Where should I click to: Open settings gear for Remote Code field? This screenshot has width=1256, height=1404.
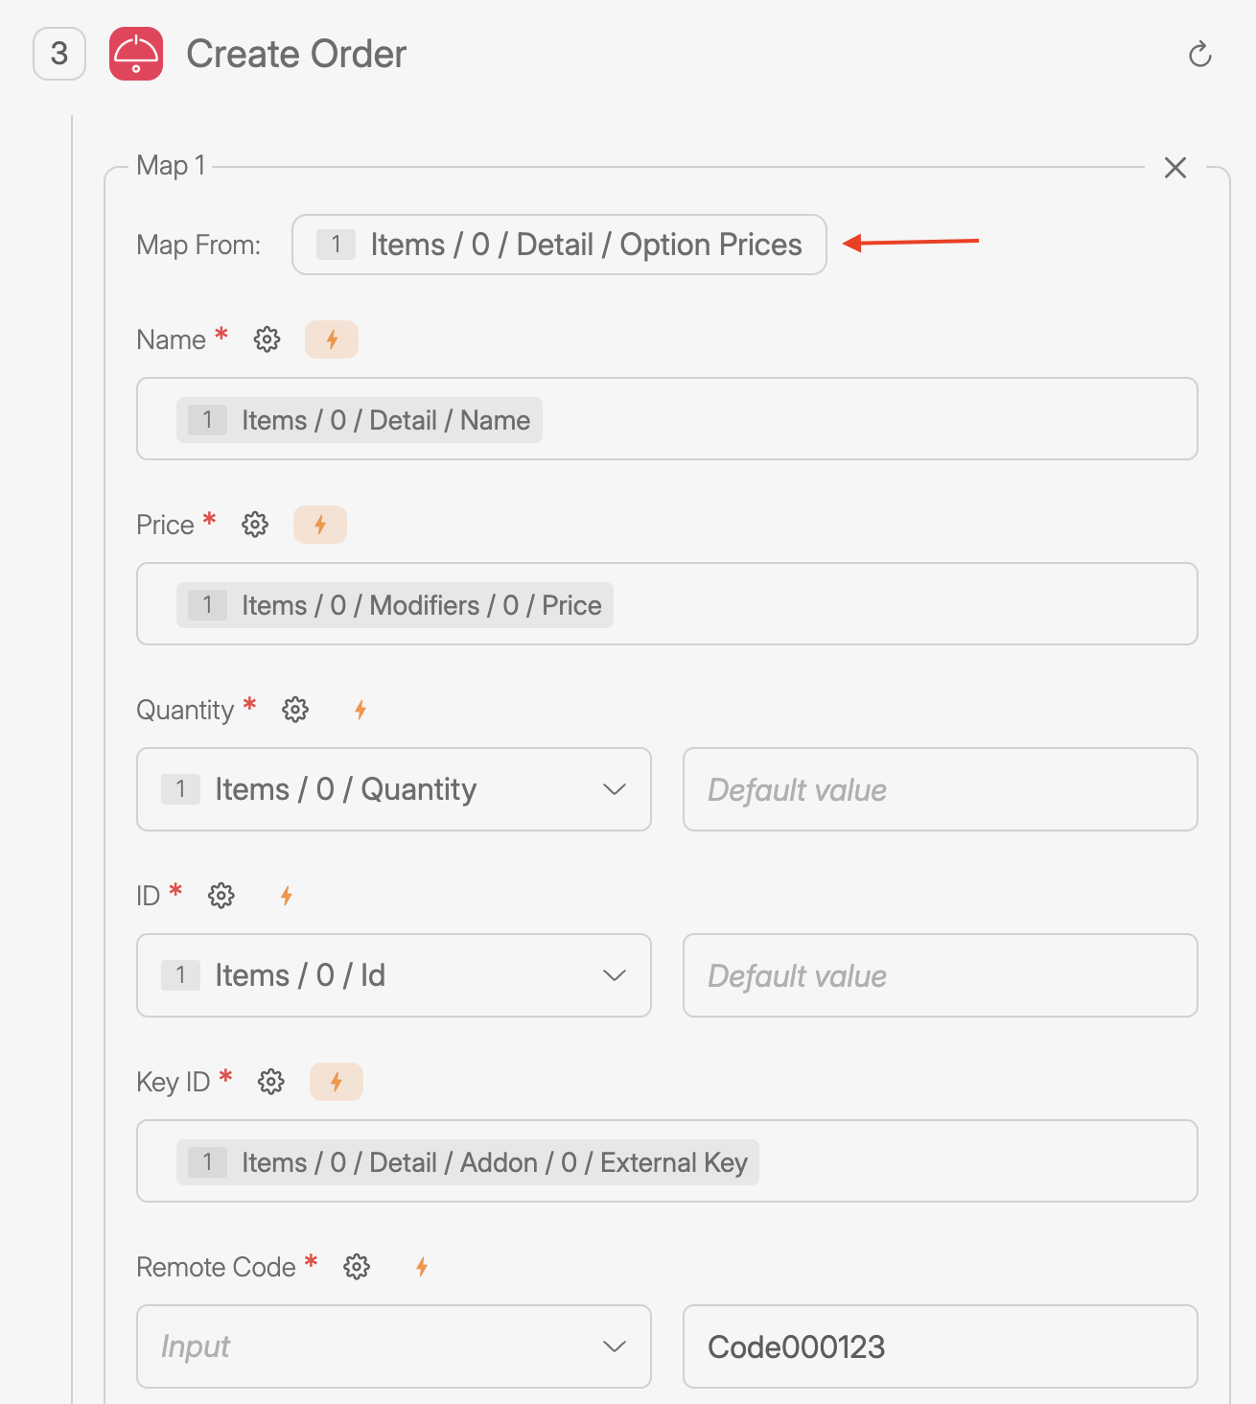pos(357,1267)
